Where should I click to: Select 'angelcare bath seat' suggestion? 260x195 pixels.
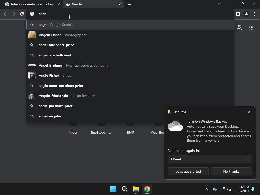point(130,55)
